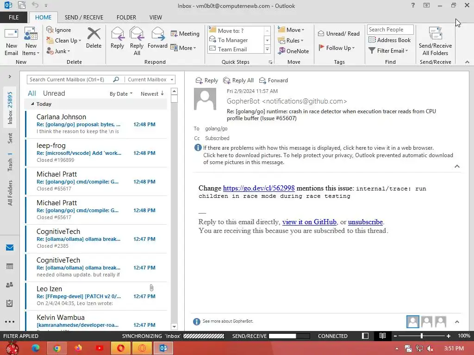Click the zoom in plus button
The height and width of the screenshot is (355, 474).
(x=449, y=336)
